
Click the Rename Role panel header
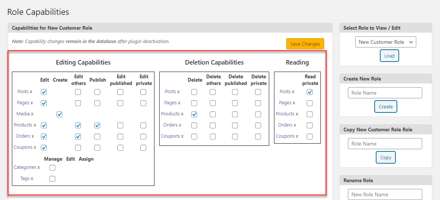click(x=385, y=180)
